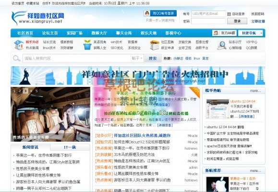Click the 系统安全 forum link

pos(134,48)
